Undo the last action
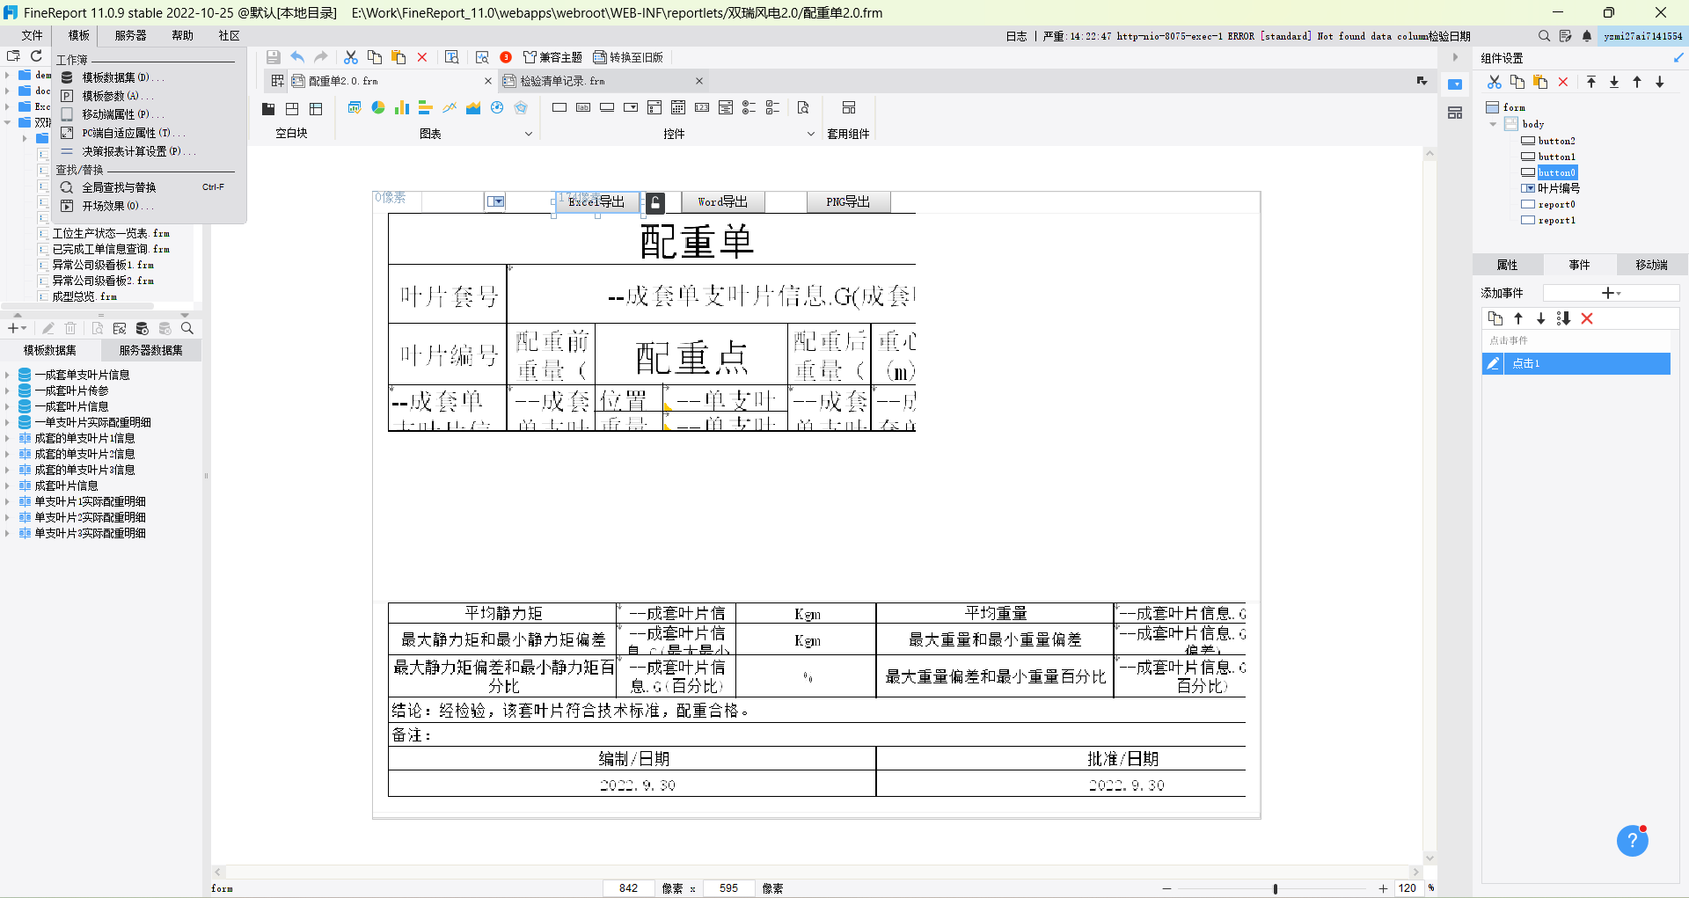This screenshot has height=898, width=1689. pos(297,57)
